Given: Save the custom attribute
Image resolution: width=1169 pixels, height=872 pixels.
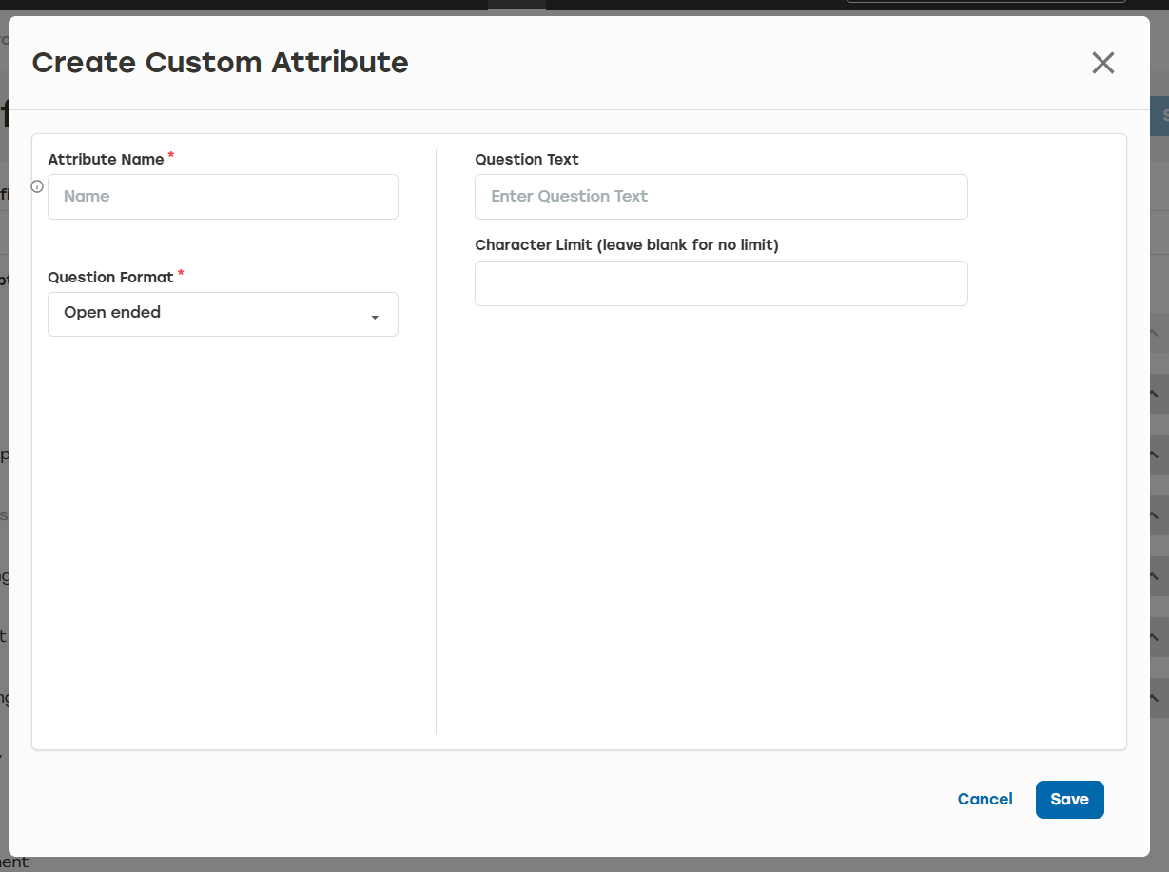Looking at the screenshot, I should coord(1069,800).
